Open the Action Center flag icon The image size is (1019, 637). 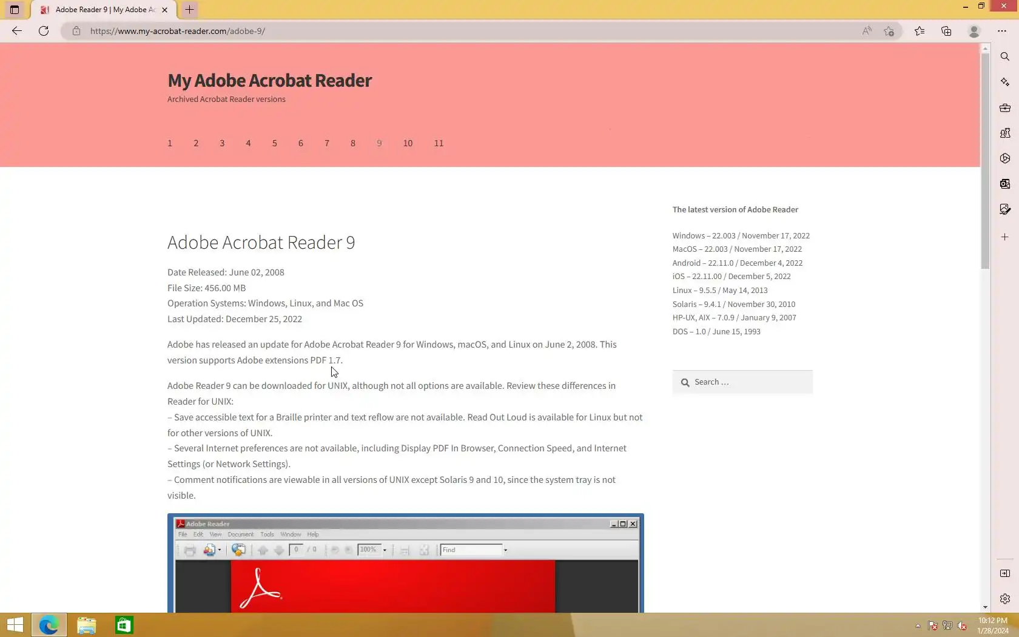tap(933, 625)
